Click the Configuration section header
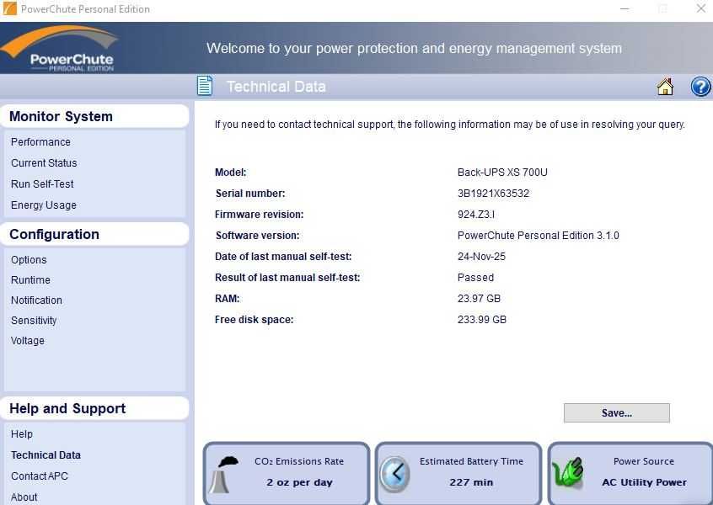The image size is (713, 505). coord(94,234)
